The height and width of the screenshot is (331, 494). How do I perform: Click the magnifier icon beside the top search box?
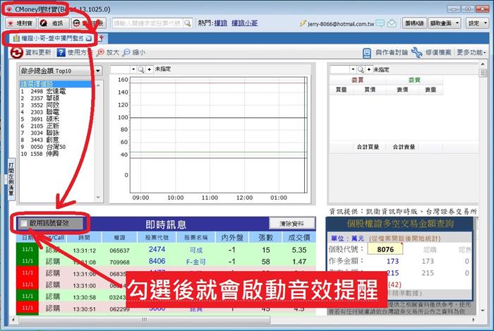click(188, 23)
